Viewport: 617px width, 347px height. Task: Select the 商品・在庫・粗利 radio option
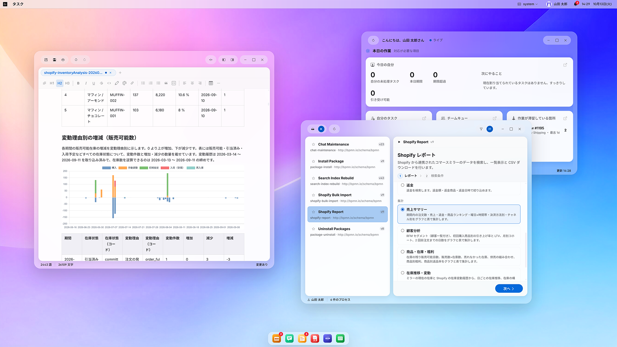pos(403,252)
